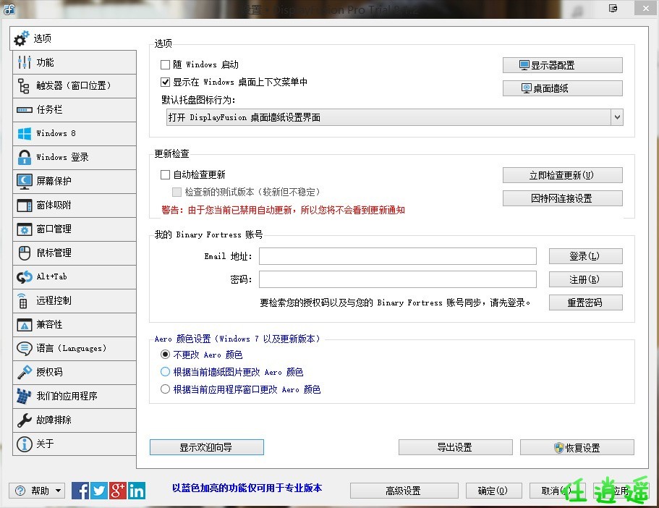Open the 默认托盘图标行为 dropdown
Viewport: 659px width, 508px height.
[395, 117]
